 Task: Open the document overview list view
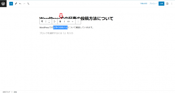pos(28,4)
